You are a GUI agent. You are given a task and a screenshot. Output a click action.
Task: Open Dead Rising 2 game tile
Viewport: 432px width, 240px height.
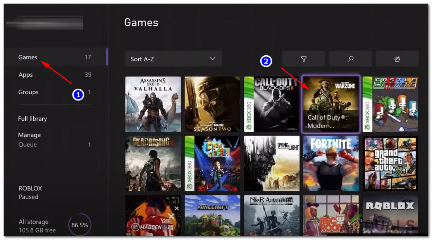153,164
